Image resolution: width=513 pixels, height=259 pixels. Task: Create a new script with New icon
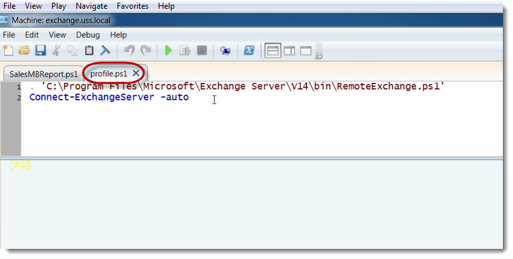tap(8, 51)
